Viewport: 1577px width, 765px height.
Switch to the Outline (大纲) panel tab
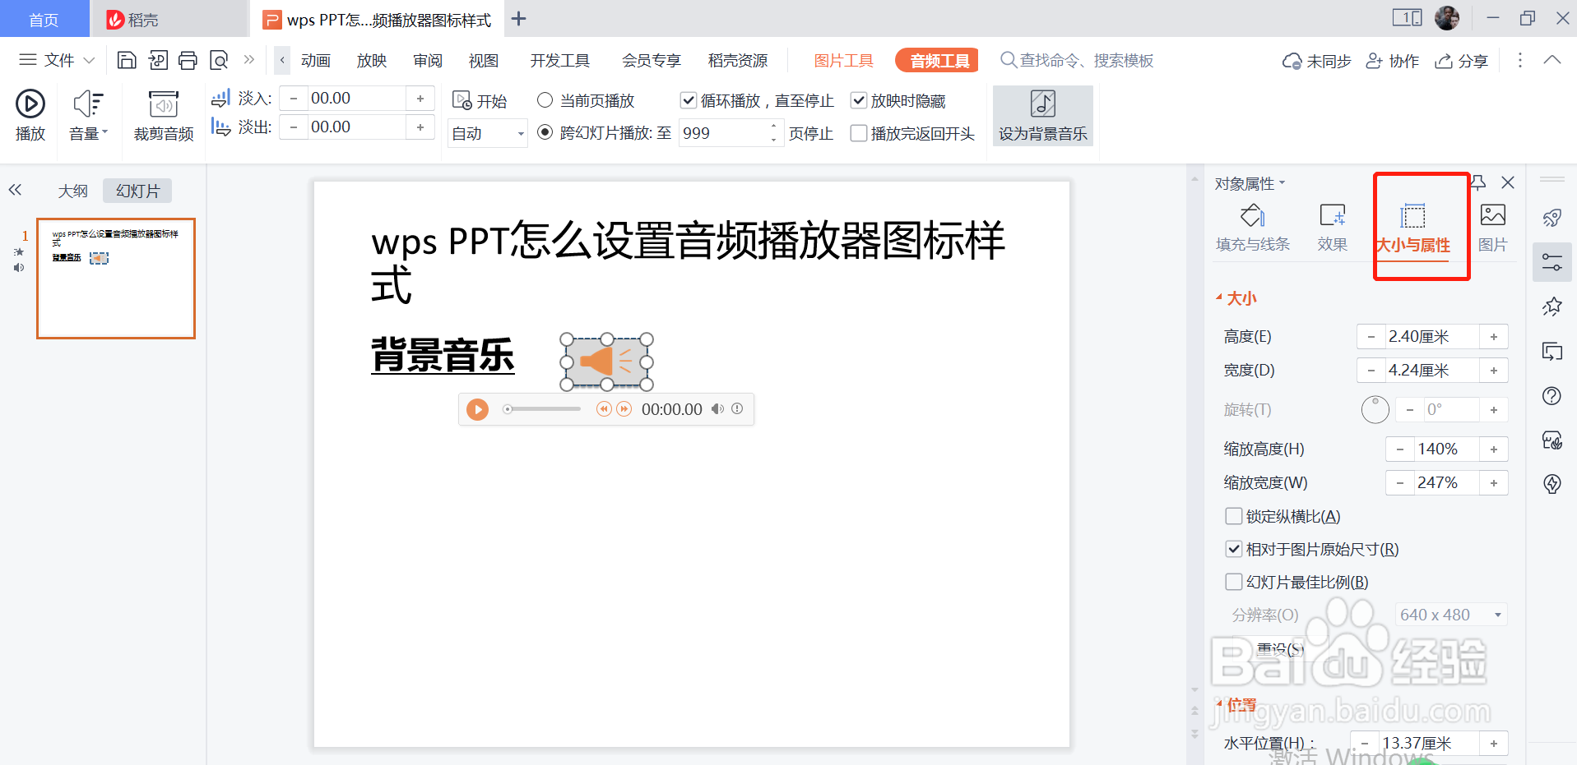[72, 191]
